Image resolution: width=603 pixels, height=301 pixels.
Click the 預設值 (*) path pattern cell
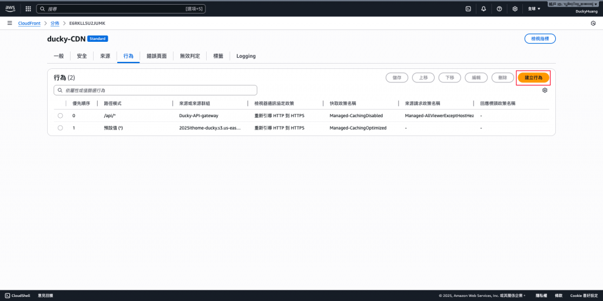coord(114,128)
